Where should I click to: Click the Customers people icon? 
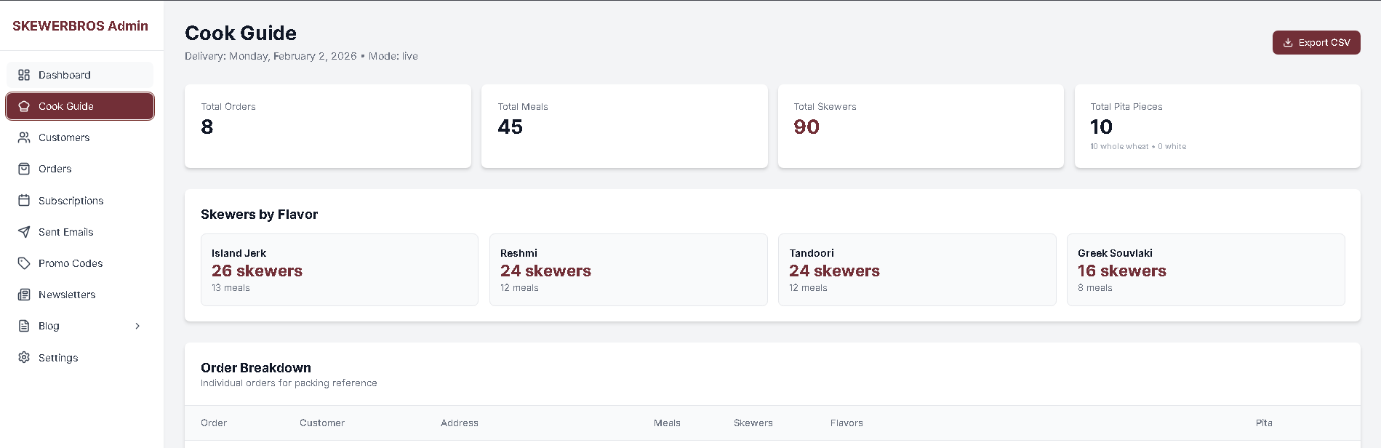(x=24, y=137)
